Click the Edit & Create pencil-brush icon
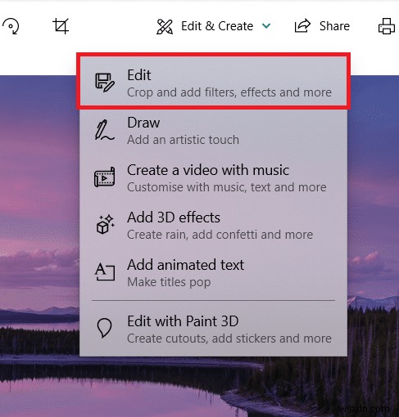The height and width of the screenshot is (417, 399). pos(165,26)
